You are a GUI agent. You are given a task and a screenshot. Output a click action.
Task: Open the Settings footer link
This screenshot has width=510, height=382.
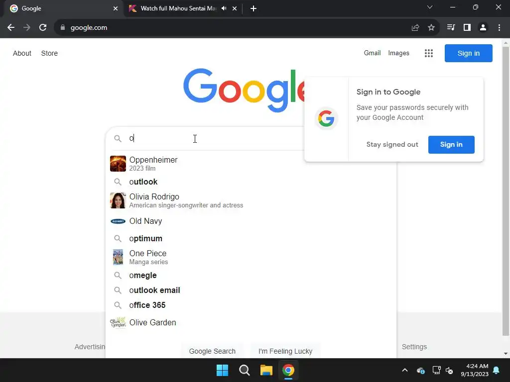click(x=414, y=347)
